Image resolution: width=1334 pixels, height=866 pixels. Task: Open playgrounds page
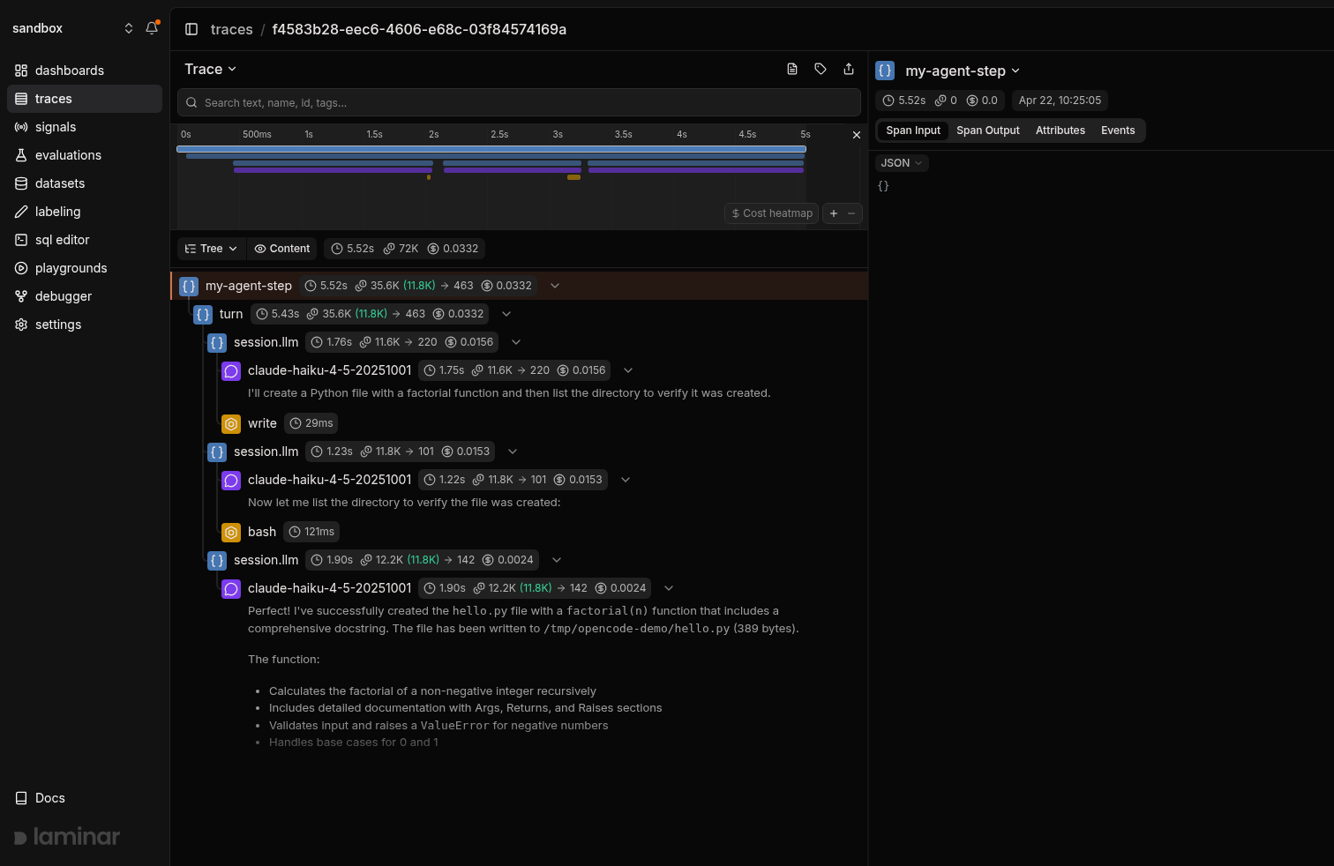(x=85, y=268)
